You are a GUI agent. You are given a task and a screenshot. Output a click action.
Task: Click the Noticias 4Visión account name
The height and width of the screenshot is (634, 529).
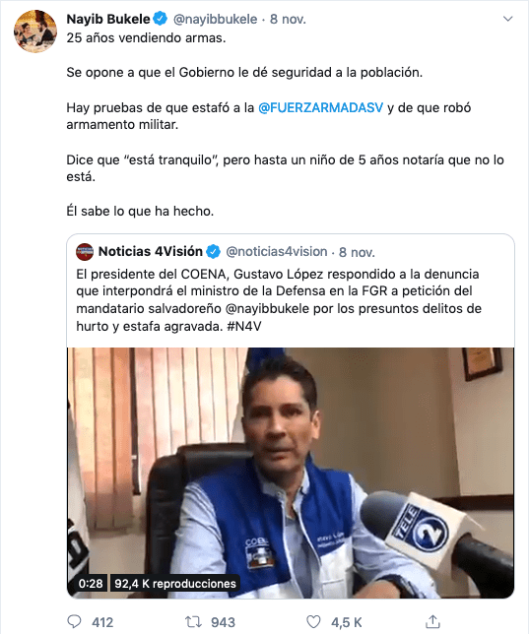coord(150,251)
